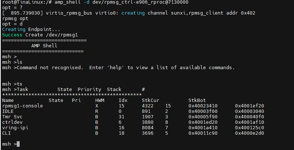Select the StkCur column header
The image size is (294, 150).
151,100
